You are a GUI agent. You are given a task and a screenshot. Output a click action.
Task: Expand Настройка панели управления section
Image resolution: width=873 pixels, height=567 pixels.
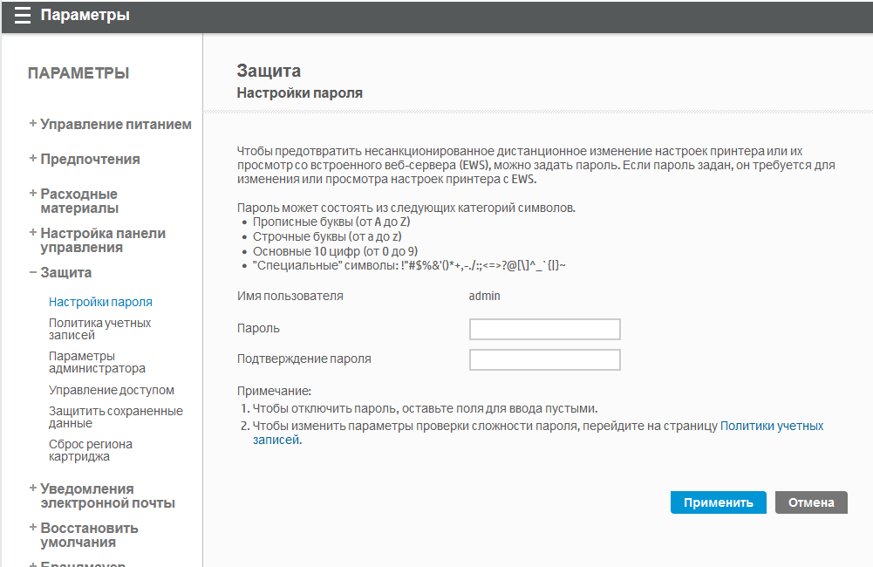(102, 240)
